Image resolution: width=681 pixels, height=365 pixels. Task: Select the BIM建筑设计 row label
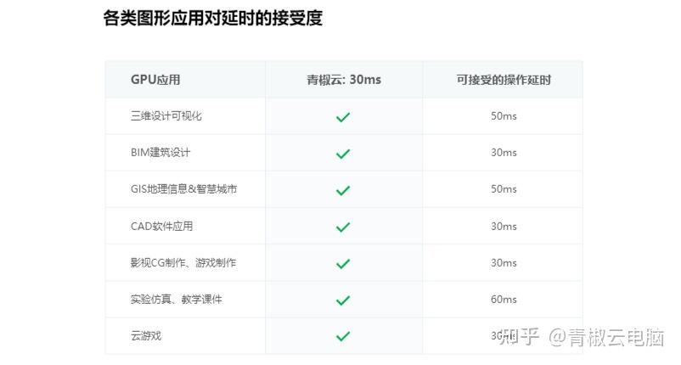(x=160, y=152)
